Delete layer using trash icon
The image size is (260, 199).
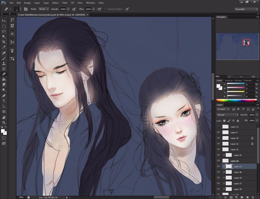pos(253,197)
